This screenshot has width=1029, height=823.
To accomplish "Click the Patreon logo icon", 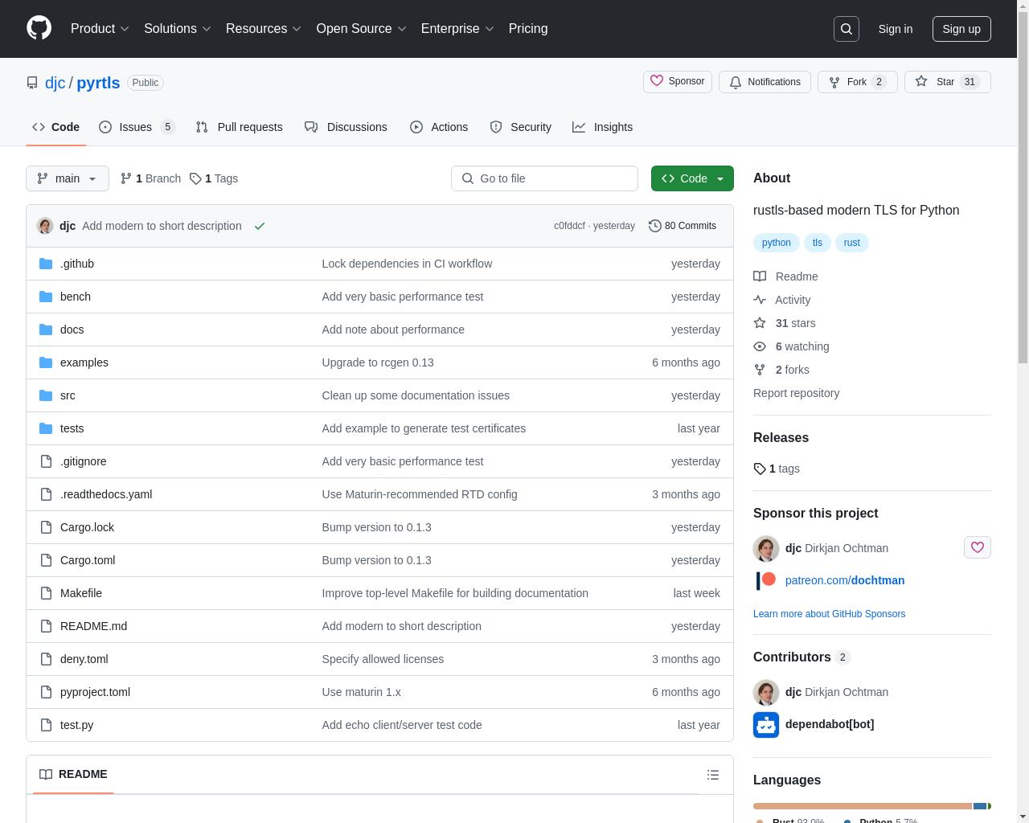I will click(x=766, y=580).
